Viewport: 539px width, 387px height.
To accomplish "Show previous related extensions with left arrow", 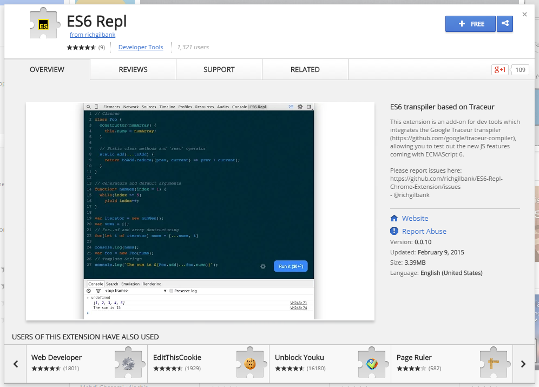I will 16,364.
